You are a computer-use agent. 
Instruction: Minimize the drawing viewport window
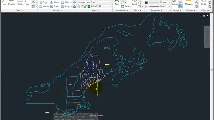coord(201,16)
